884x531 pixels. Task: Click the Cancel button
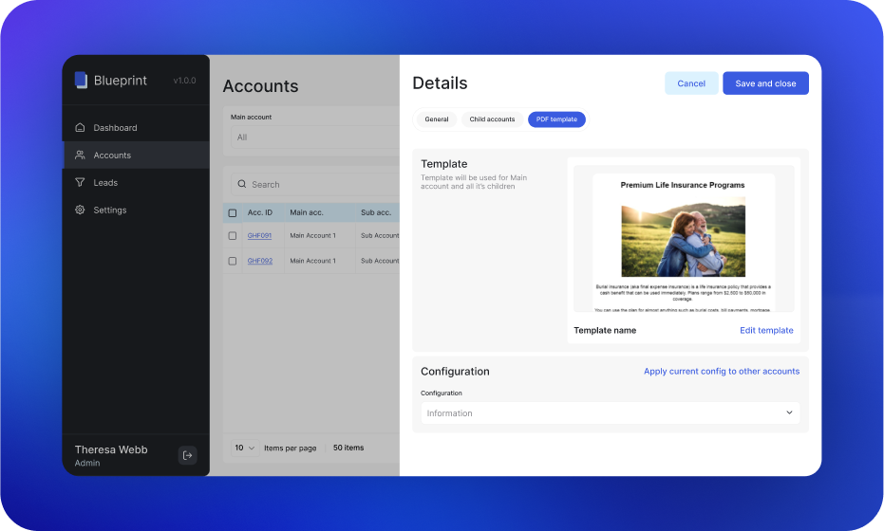pyautogui.click(x=691, y=83)
